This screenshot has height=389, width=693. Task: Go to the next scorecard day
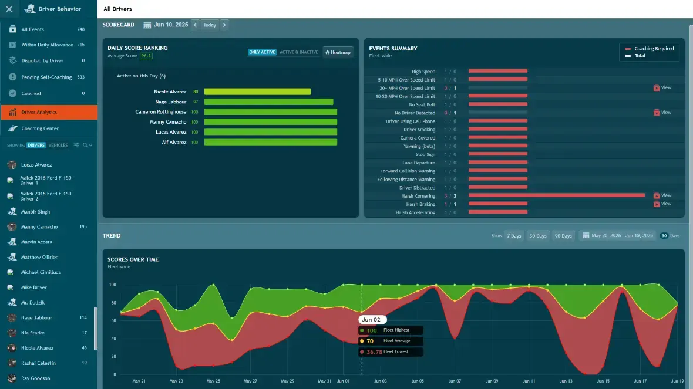tap(224, 25)
